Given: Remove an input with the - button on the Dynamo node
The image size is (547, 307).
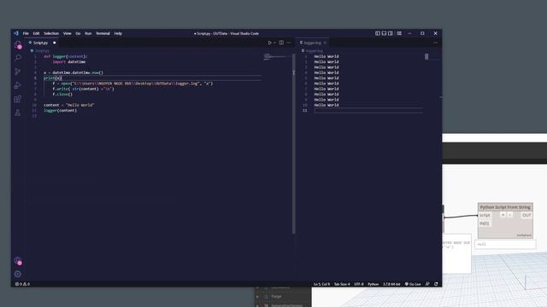Looking at the screenshot, I should pyautogui.click(x=509, y=215).
